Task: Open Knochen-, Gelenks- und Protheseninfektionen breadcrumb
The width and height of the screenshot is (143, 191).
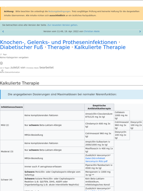Action: 58,42
